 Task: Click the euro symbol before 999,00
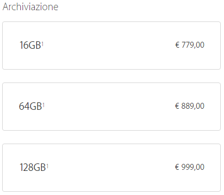click(177, 167)
